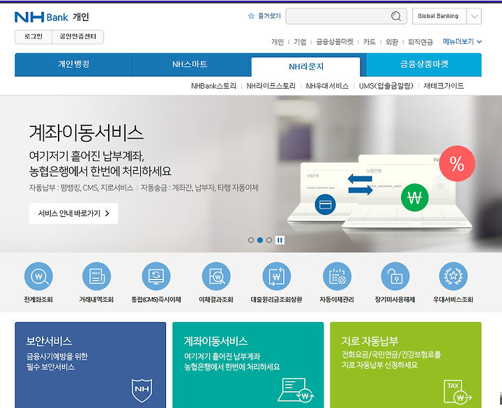Click the NH Bank logo
This screenshot has width=502, height=408.
pos(41,17)
